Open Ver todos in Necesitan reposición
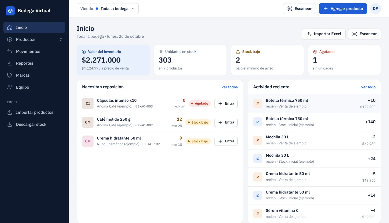Viewport: 389px width, 223px height. click(229, 87)
